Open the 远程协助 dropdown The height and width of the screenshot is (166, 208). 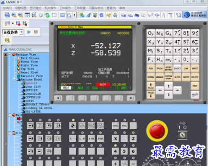[x=22, y=32]
